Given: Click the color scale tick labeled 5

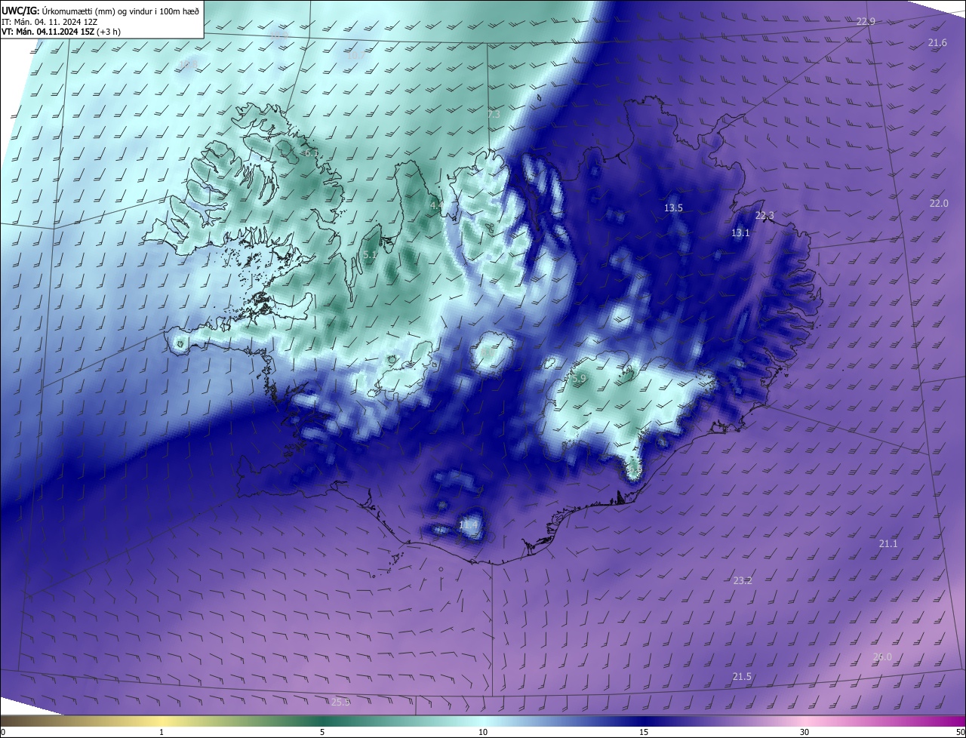Looking at the screenshot, I should (x=322, y=732).
